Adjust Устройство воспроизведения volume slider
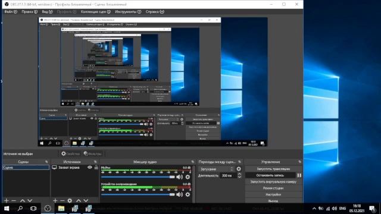The width and height of the screenshot is (381, 214). tap(138, 194)
